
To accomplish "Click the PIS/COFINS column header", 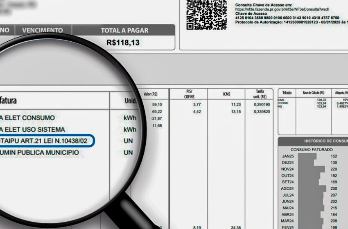I will click(189, 94).
